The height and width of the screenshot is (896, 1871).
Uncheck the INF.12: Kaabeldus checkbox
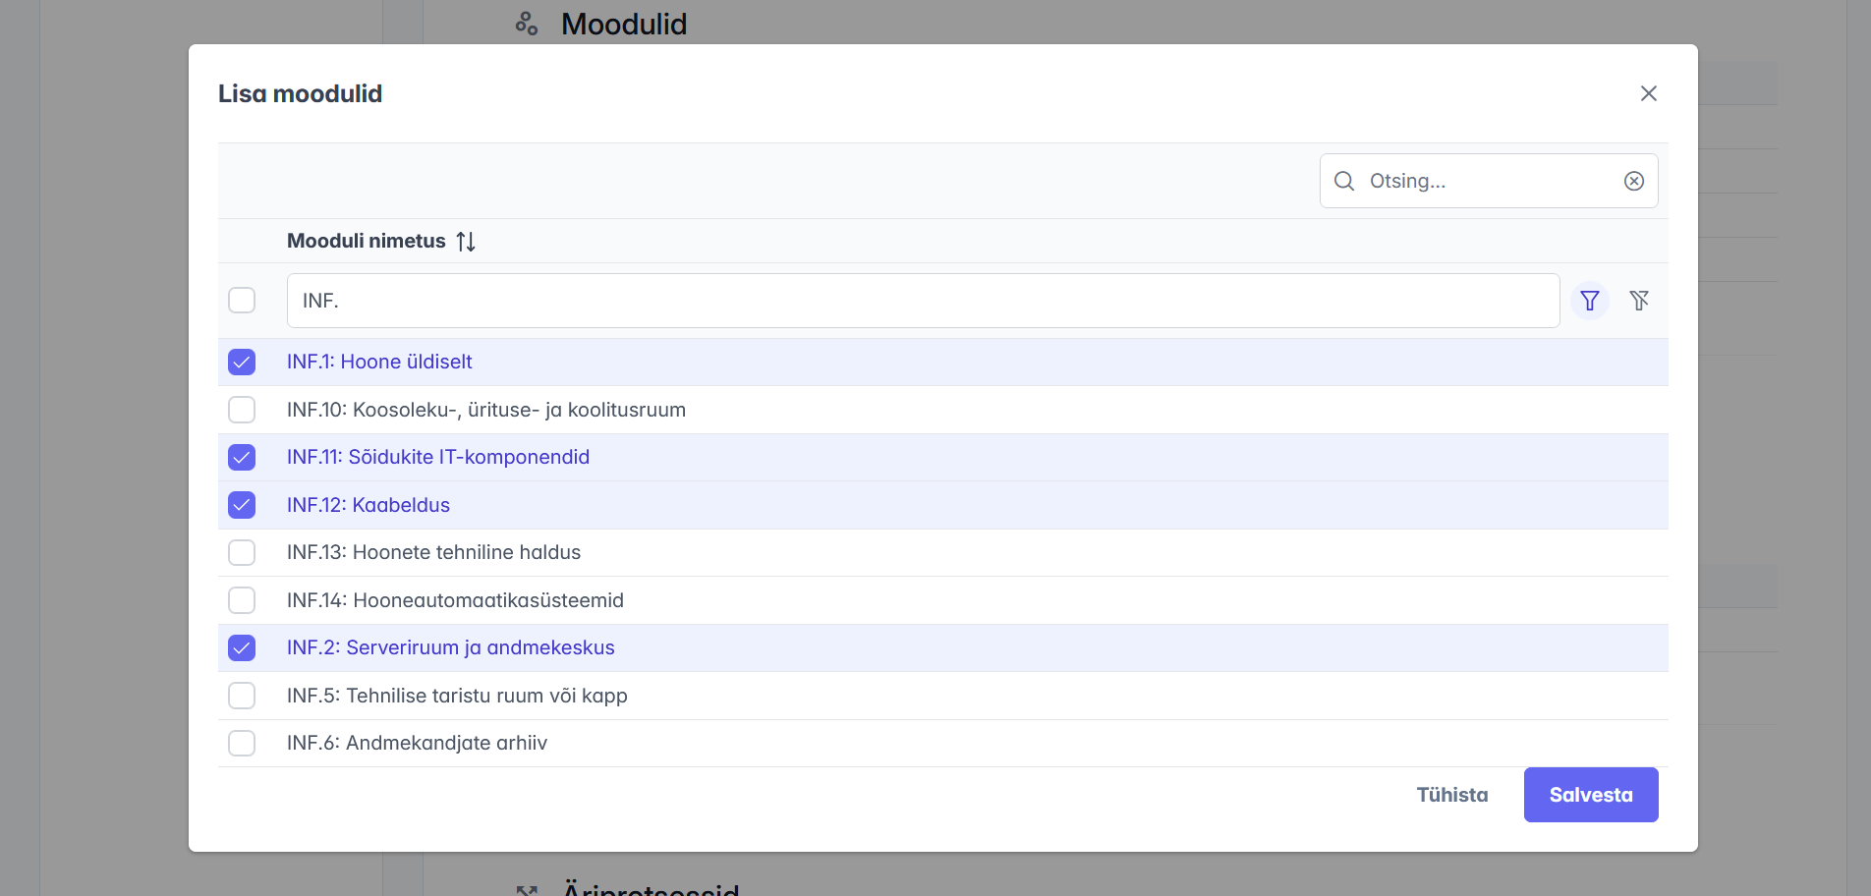tap(242, 505)
